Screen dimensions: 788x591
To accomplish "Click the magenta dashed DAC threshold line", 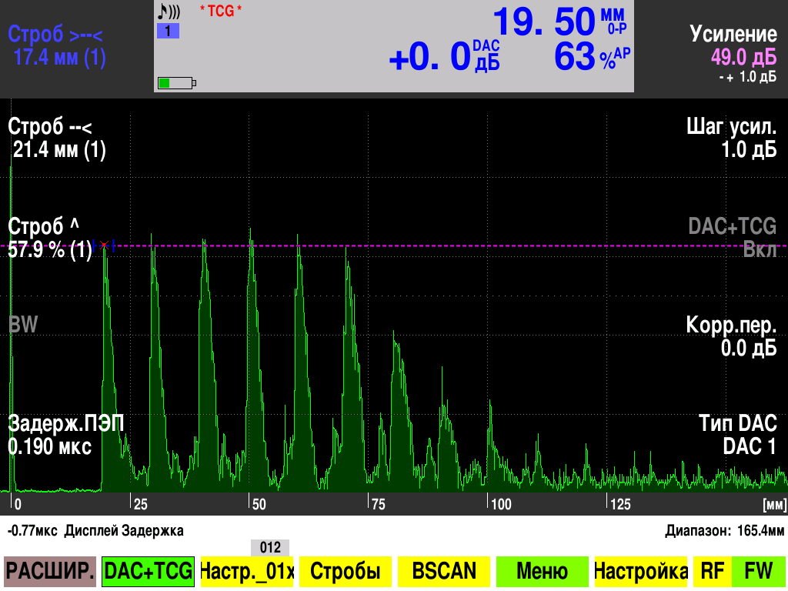I will [462, 245].
